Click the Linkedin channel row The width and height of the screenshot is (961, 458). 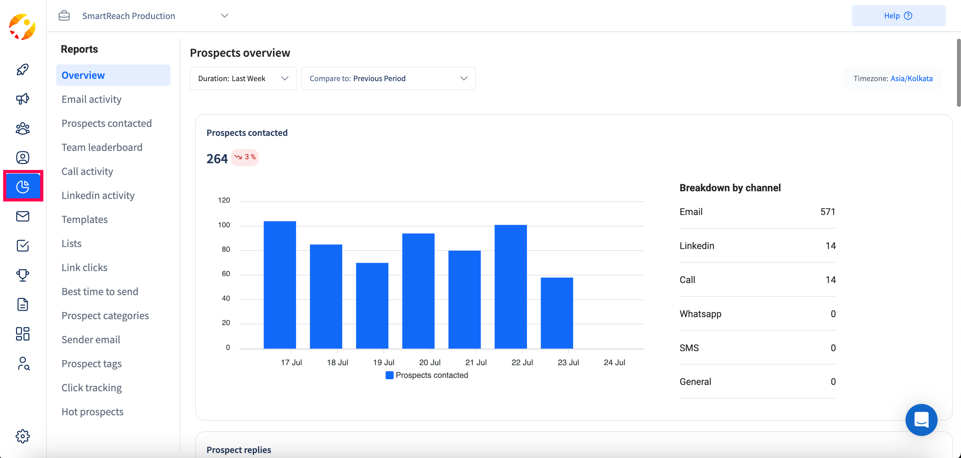[x=757, y=246]
